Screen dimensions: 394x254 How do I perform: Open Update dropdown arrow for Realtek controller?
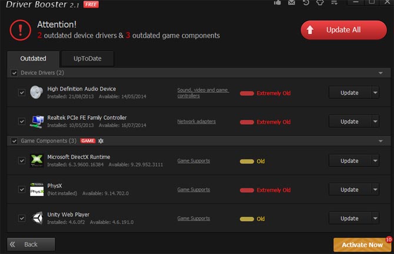375,122
